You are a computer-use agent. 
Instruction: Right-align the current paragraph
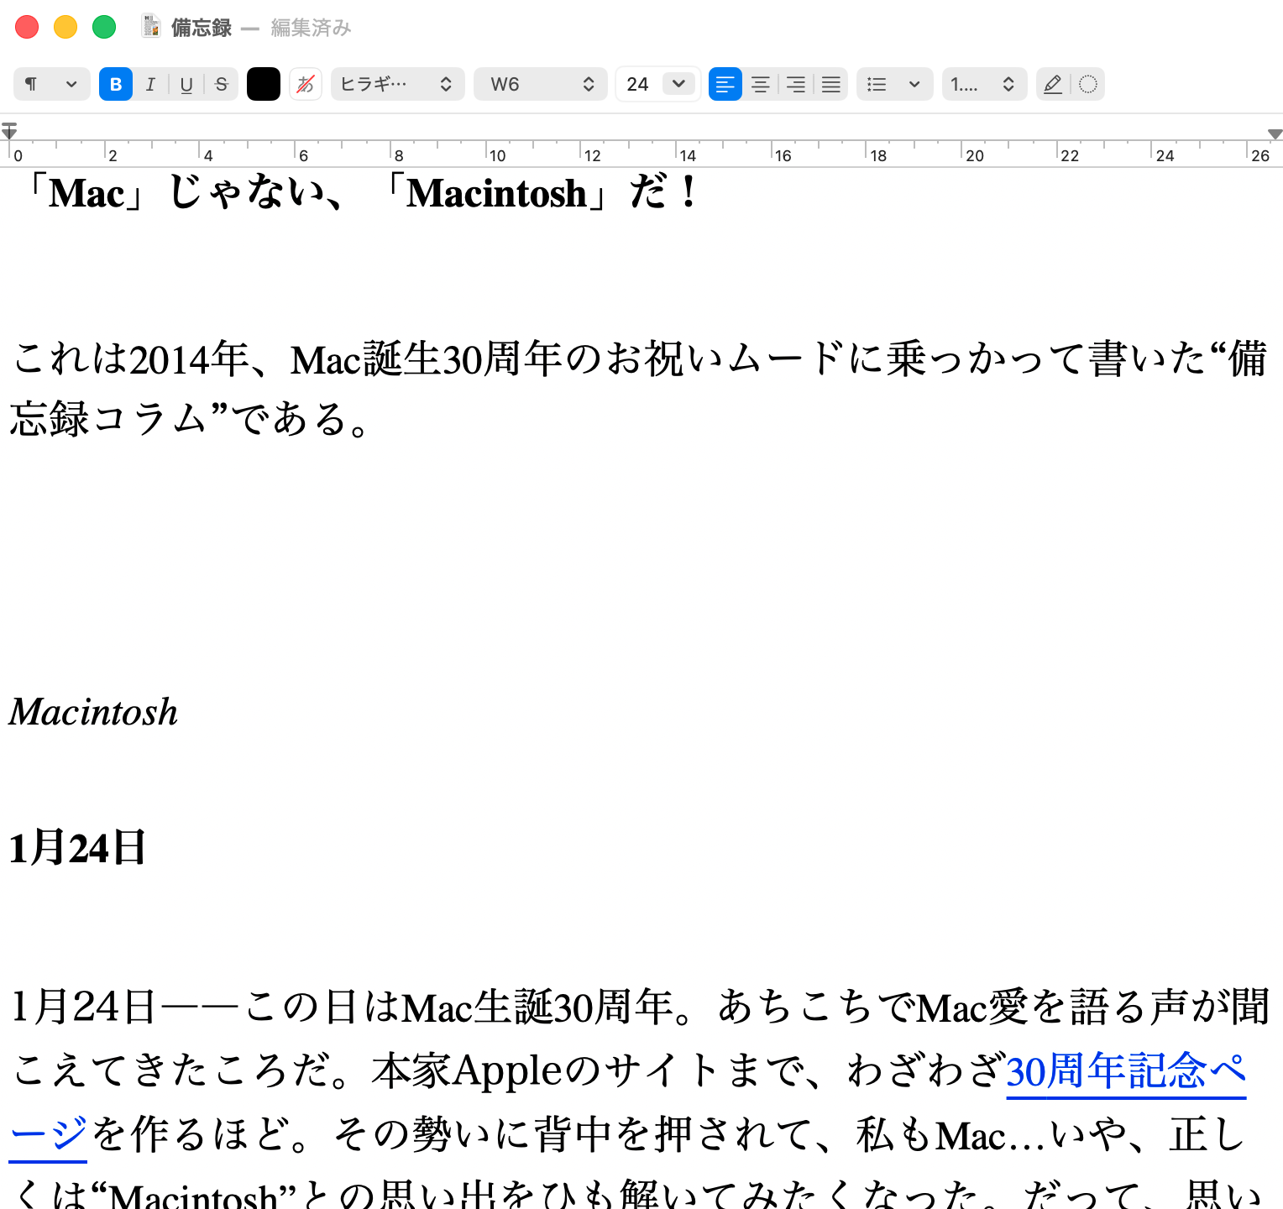point(796,84)
